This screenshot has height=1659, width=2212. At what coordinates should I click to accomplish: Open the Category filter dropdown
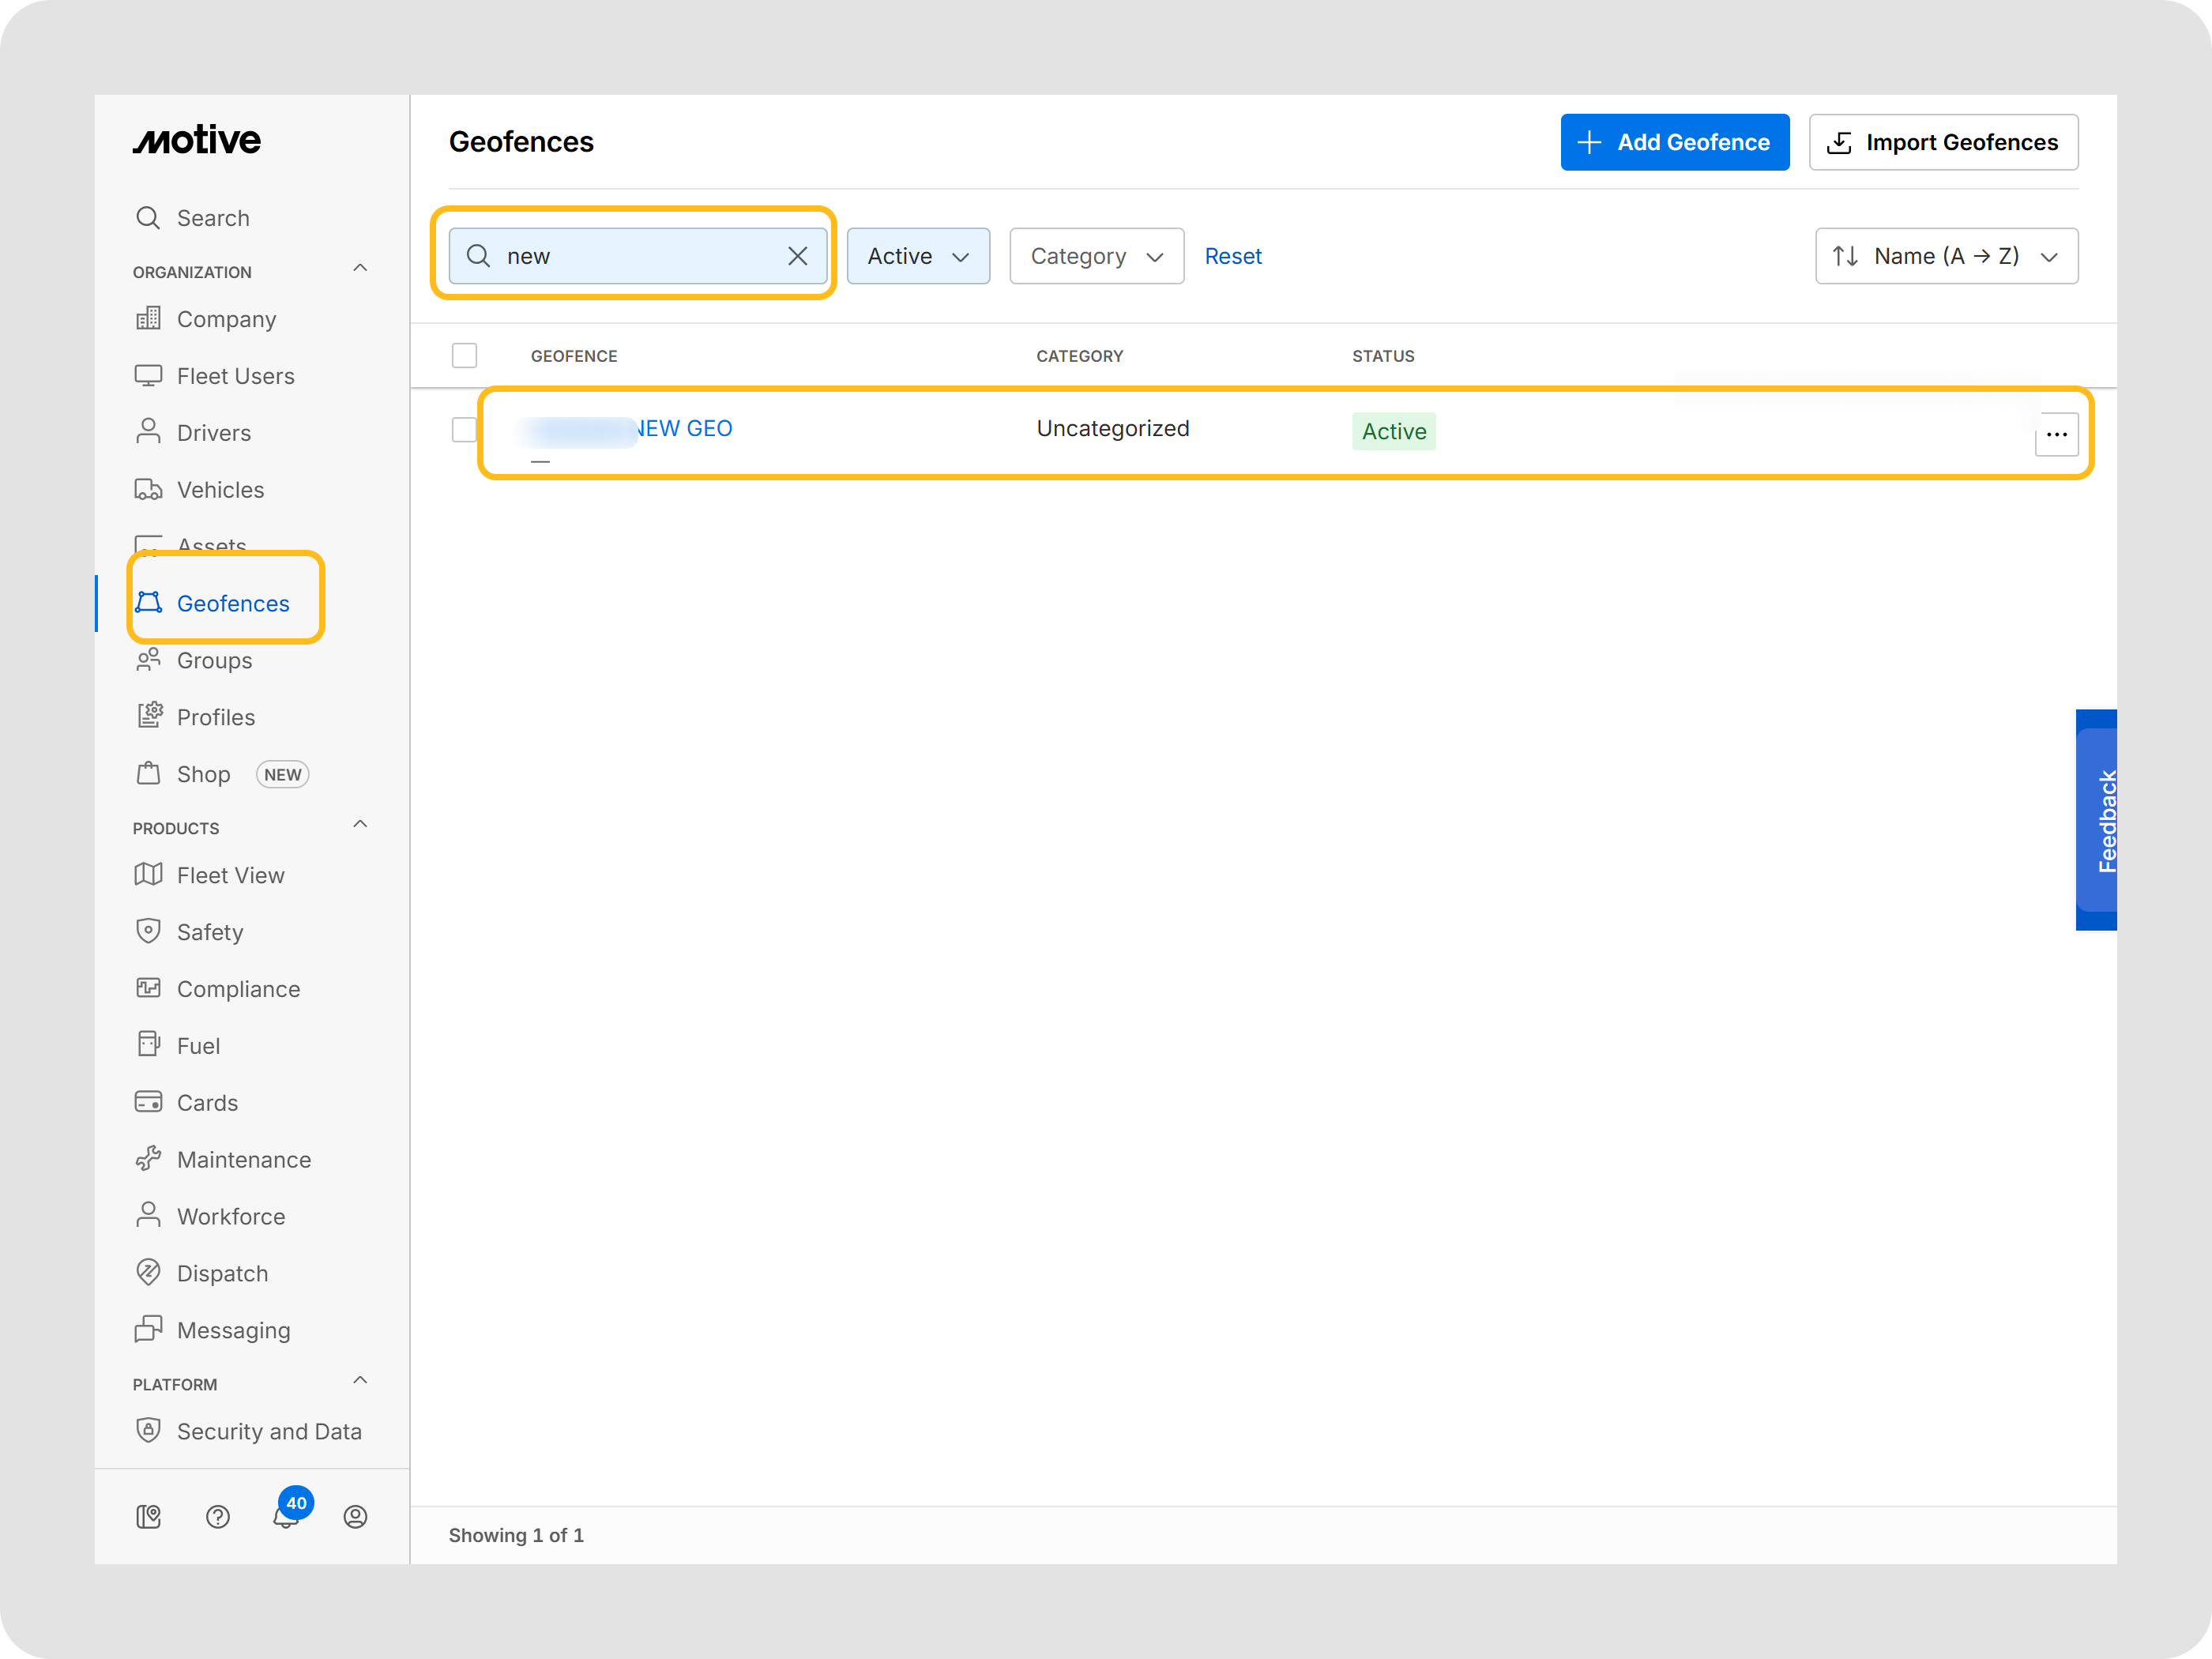click(x=1096, y=256)
